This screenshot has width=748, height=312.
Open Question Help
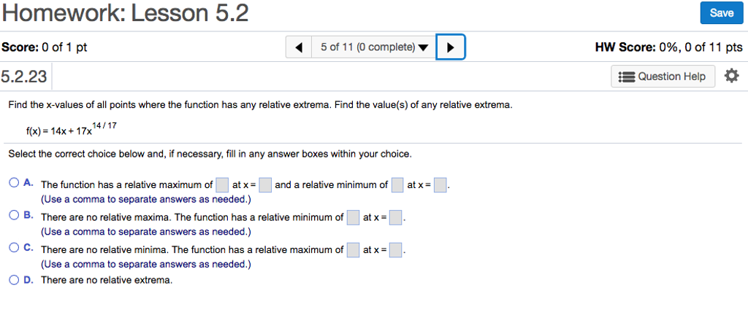(671, 77)
